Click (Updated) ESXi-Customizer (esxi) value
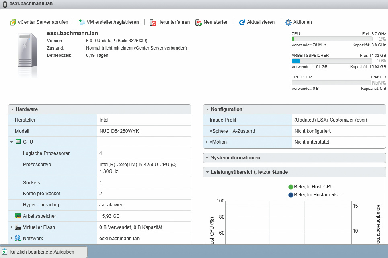Screen dimensions: 388x258 click(x=331, y=120)
